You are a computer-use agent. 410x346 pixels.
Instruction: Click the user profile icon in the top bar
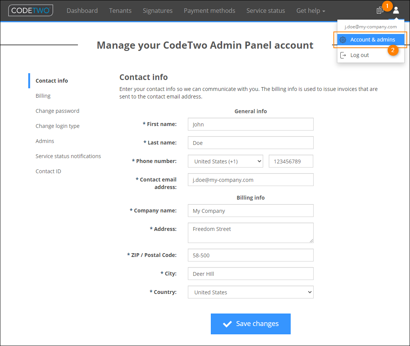[395, 10]
